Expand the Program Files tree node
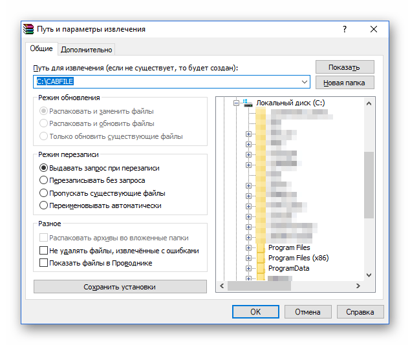This screenshot has height=345, width=410. pos(248,248)
